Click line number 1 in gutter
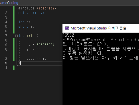 tap(6, 8)
